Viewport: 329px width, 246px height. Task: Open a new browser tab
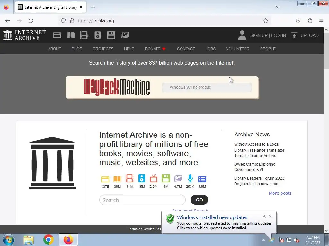93,7
